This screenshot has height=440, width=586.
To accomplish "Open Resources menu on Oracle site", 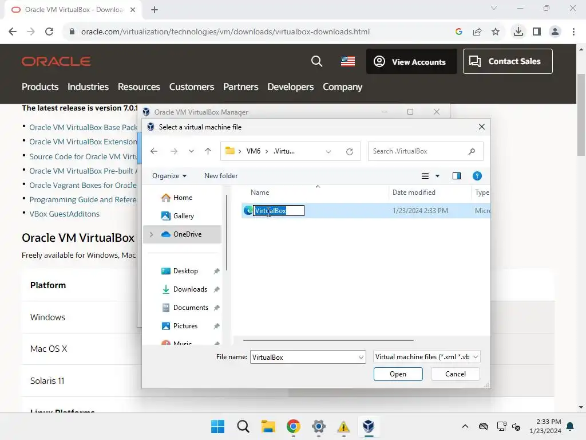I will coord(139,87).
